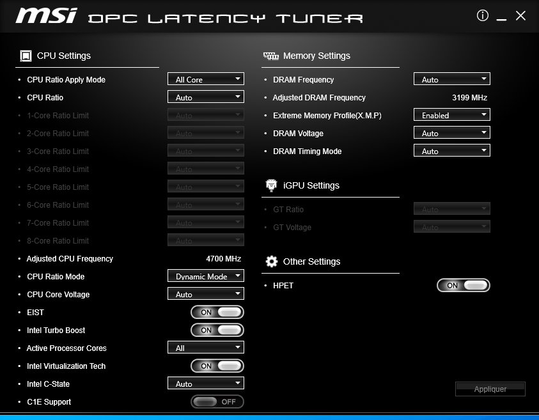
Task: Toggle the EIST switch off
Action: pyautogui.click(x=217, y=313)
